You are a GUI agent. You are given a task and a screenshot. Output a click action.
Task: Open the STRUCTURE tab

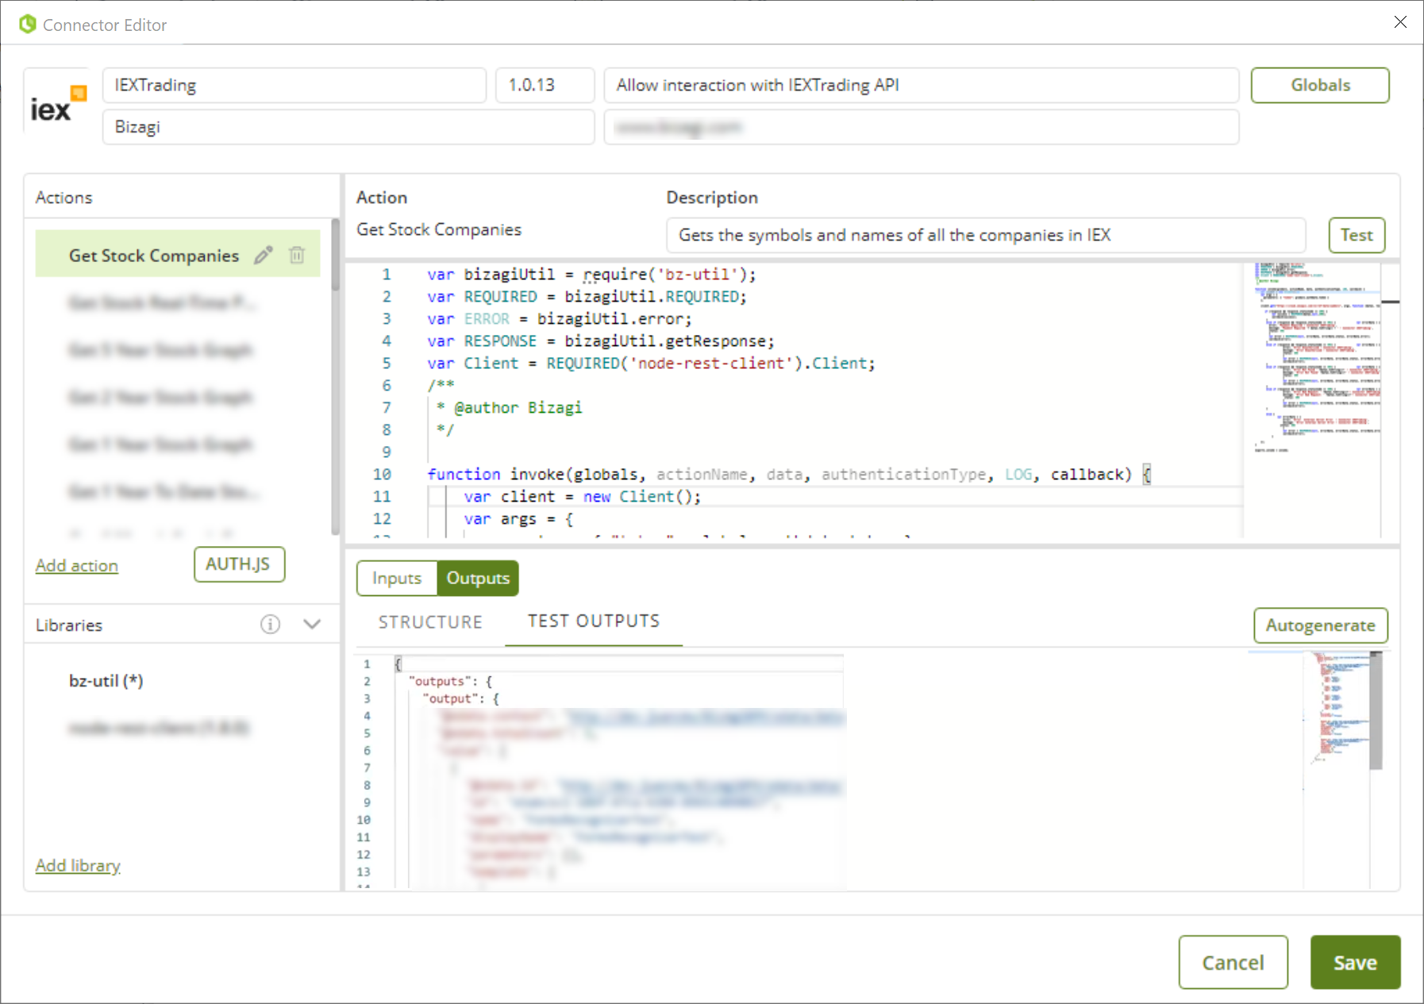[430, 622]
